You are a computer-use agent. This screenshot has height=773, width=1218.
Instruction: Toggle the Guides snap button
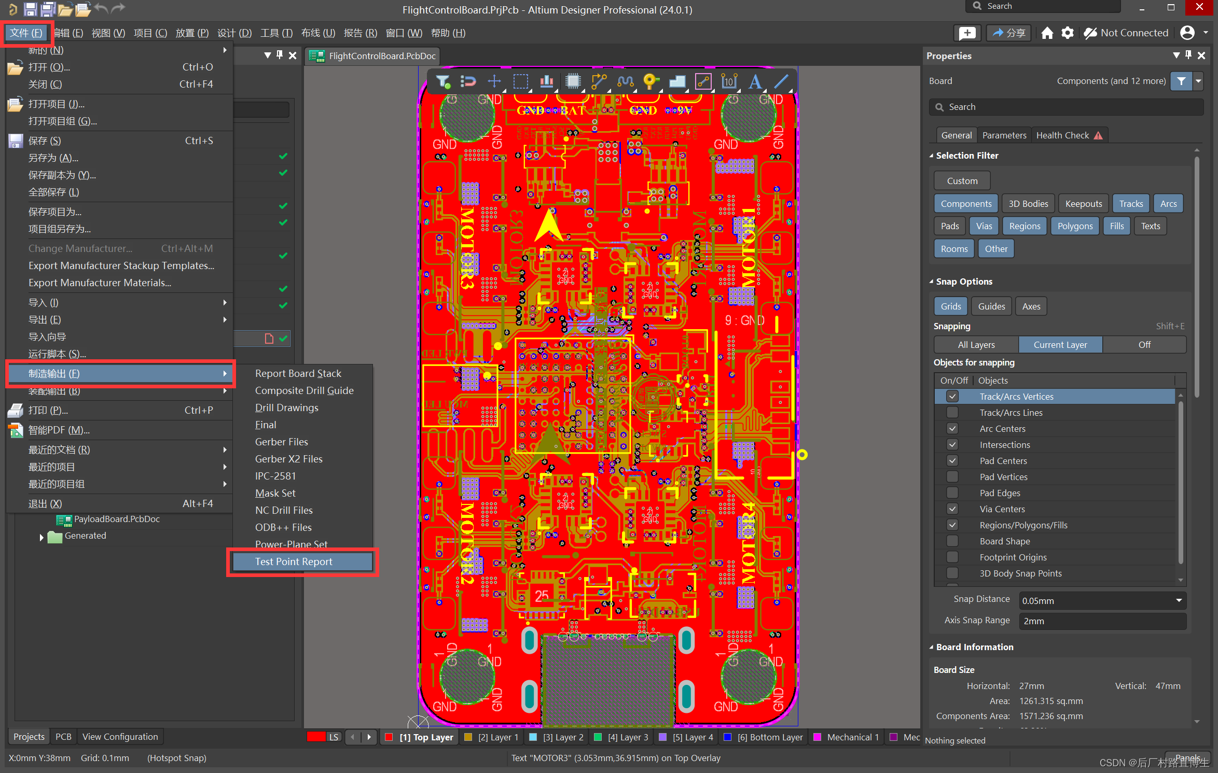[x=991, y=306]
